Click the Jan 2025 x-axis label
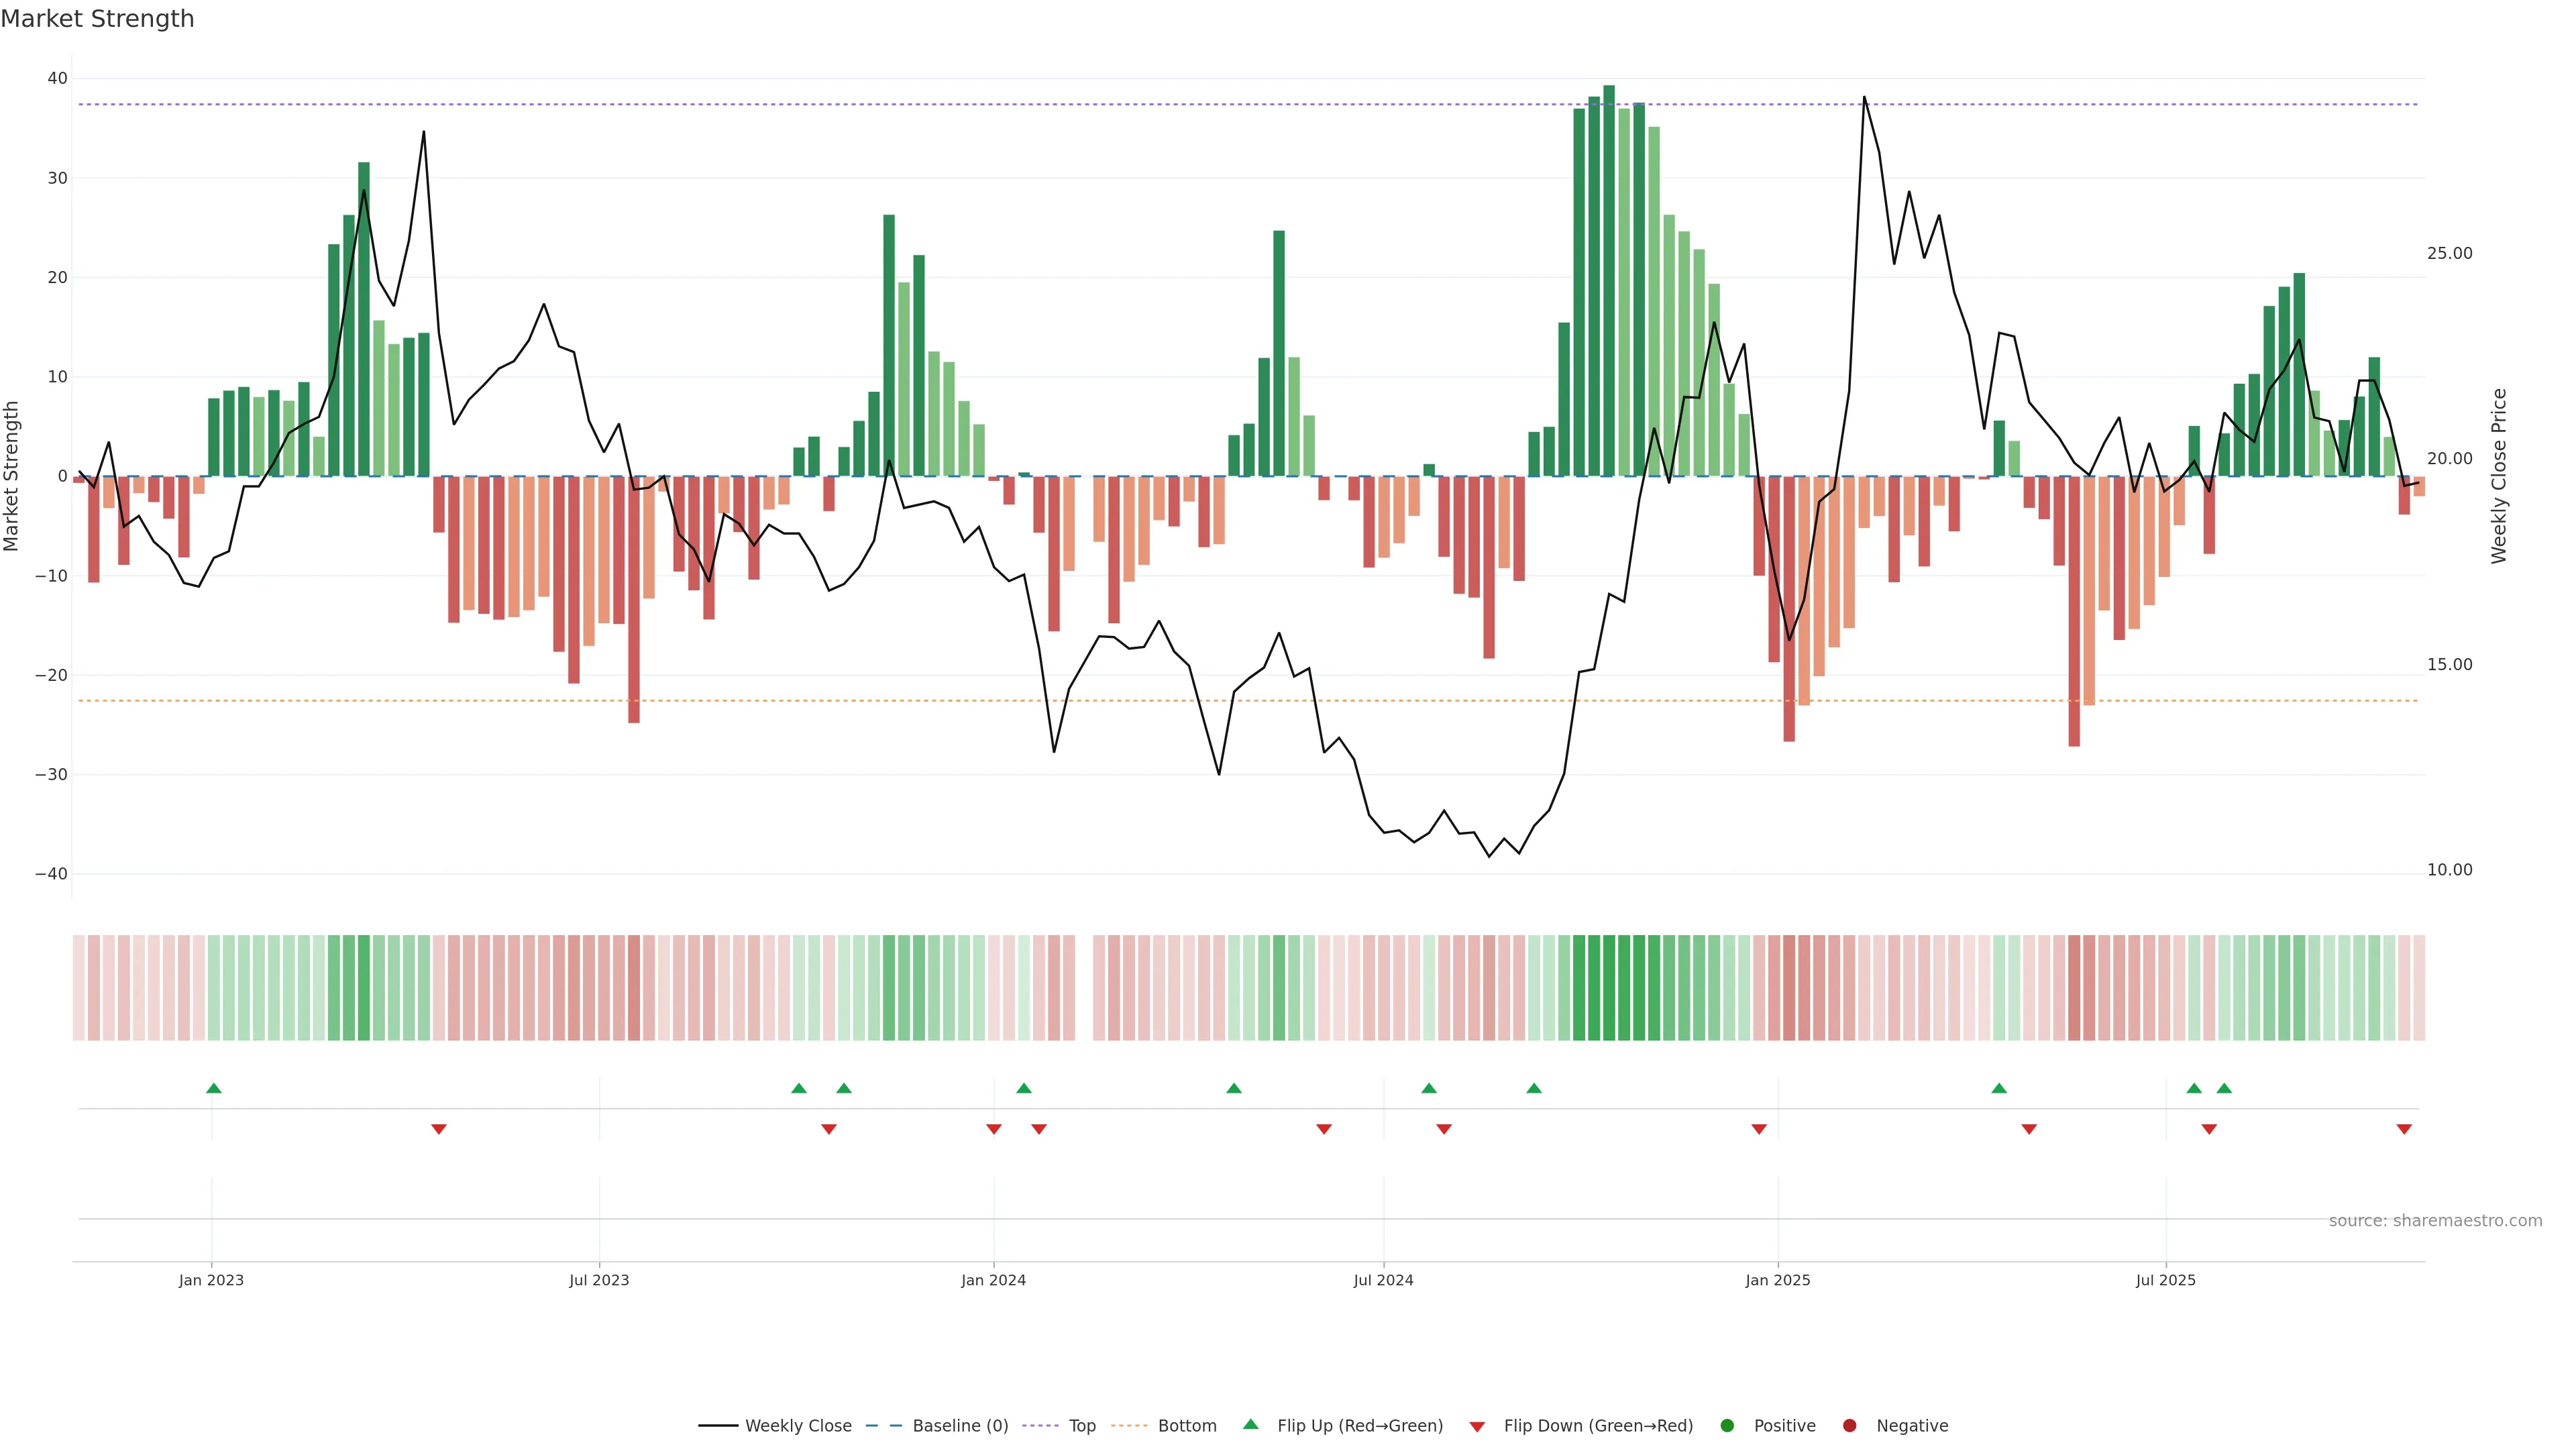 [1777, 1280]
